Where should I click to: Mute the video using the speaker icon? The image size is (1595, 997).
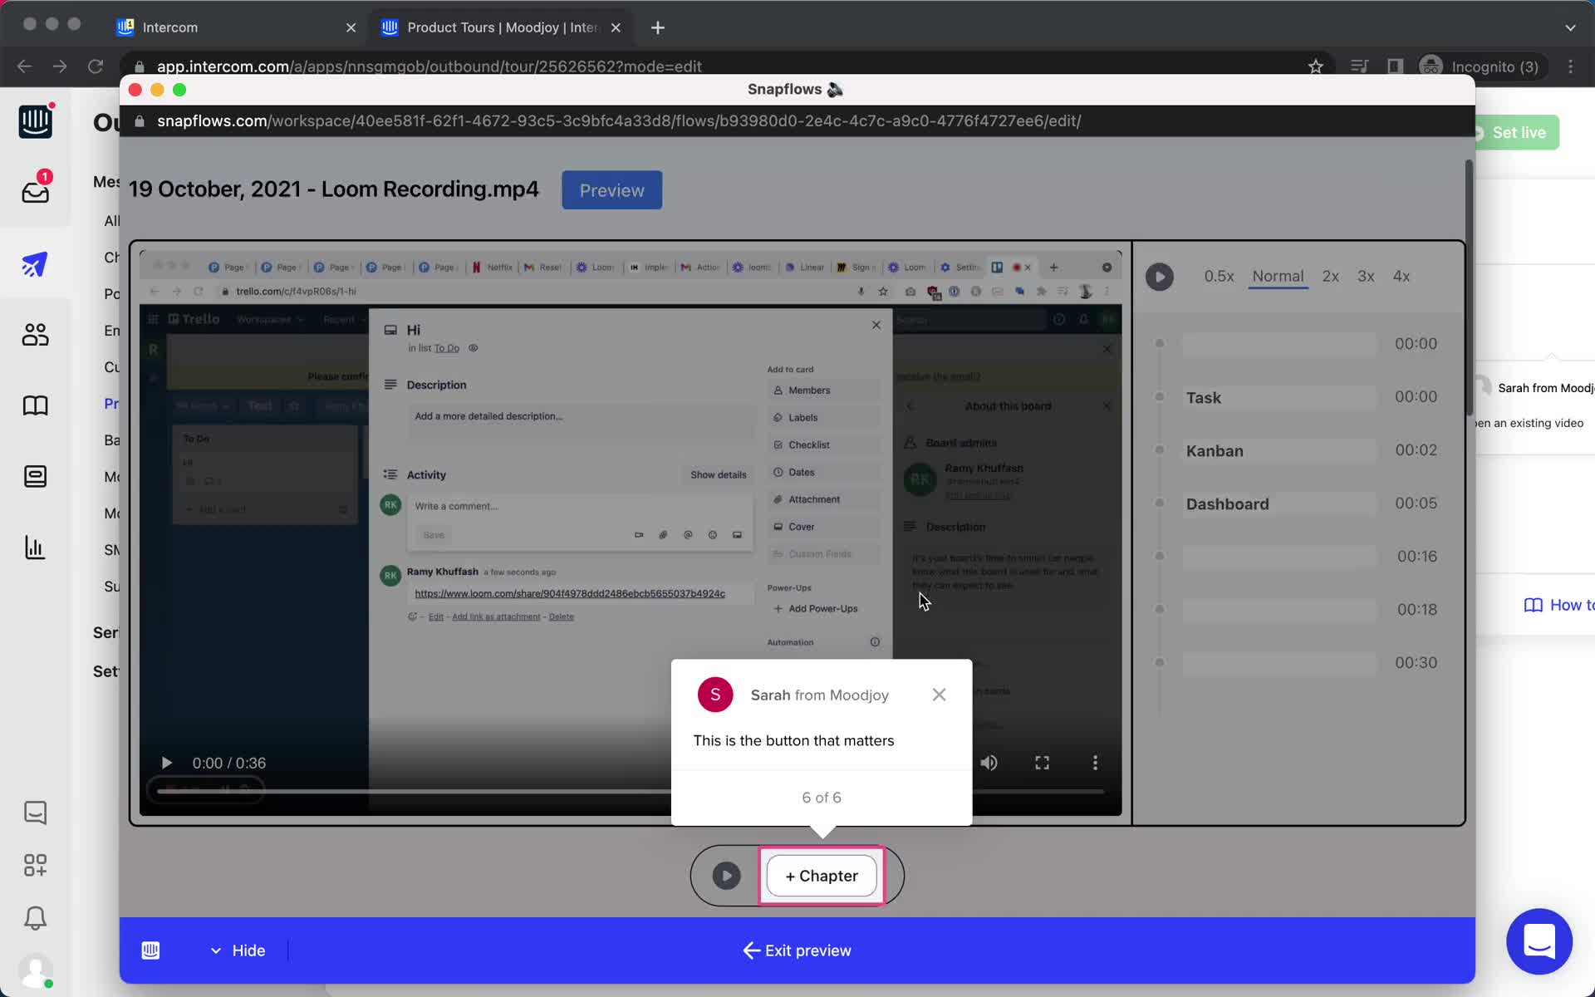[x=989, y=763]
